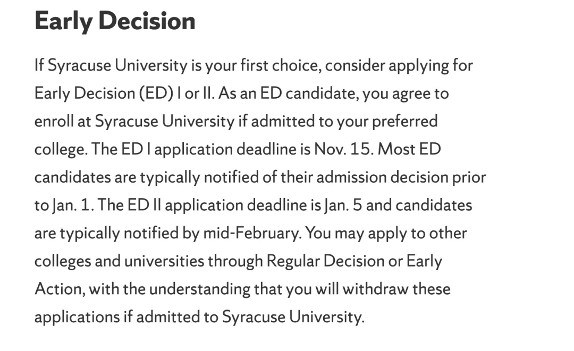Screen dimensions: 574x351
Task: Click the word "Action," starting a line
Action: coord(60,289)
